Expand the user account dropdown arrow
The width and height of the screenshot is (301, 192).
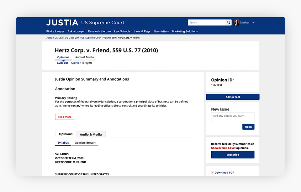(253, 23)
